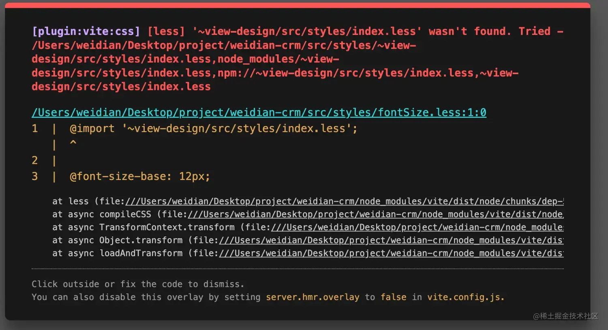The width and height of the screenshot is (608, 330).
Task: Click the 'Click outside or fix the code to dismiss.' text
Action: tap(138, 284)
